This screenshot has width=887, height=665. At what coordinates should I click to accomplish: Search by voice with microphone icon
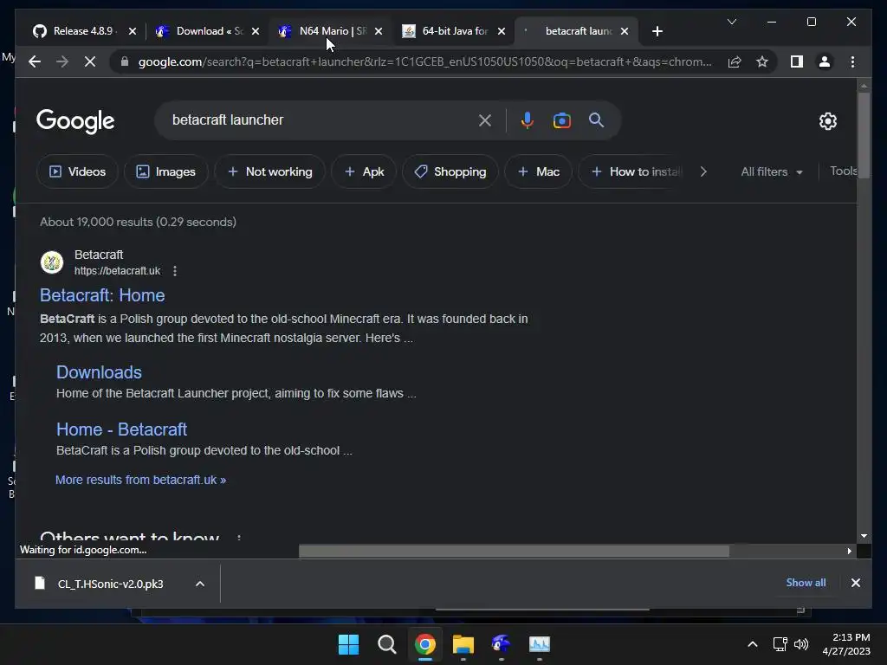(527, 119)
